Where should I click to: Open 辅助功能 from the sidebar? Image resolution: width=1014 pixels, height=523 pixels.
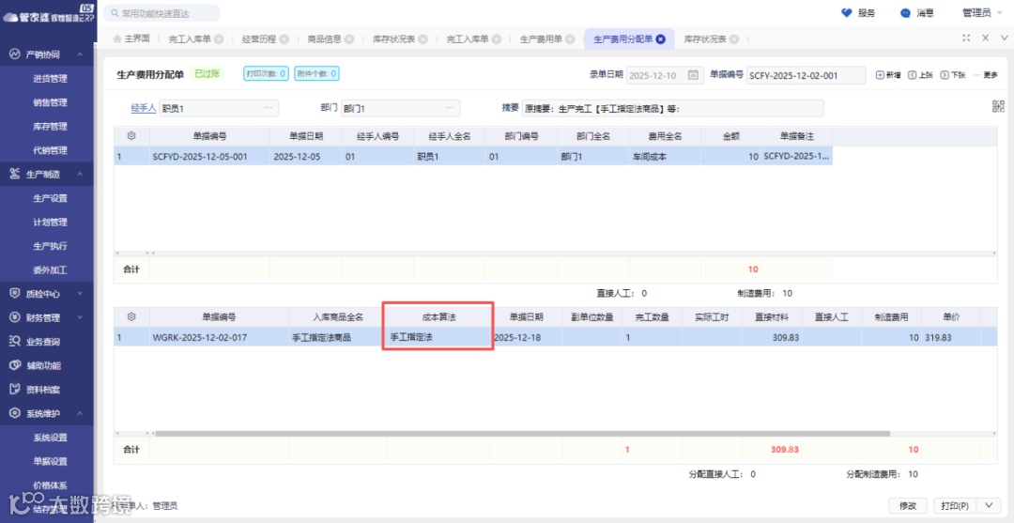pyautogui.click(x=42, y=365)
